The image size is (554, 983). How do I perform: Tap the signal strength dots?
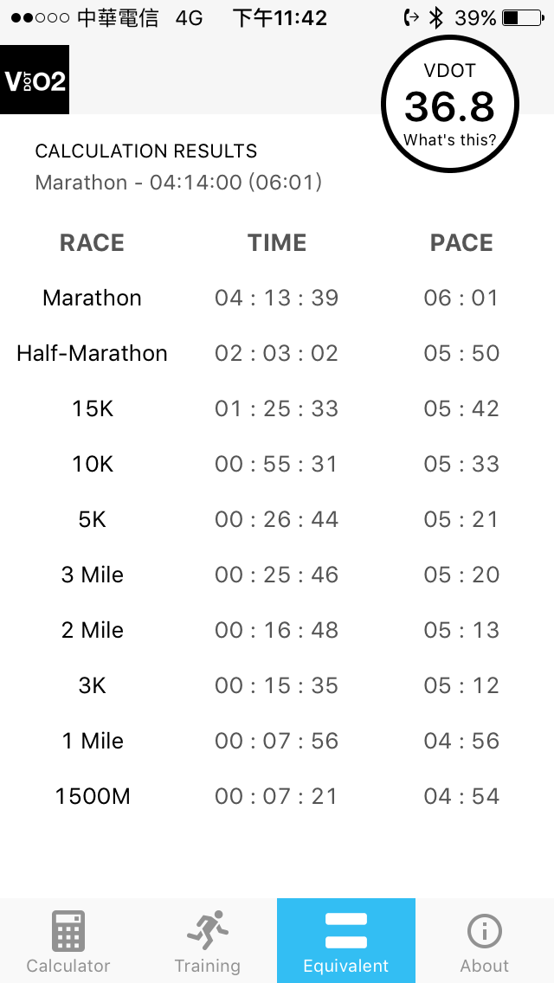pyautogui.click(x=40, y=18)
